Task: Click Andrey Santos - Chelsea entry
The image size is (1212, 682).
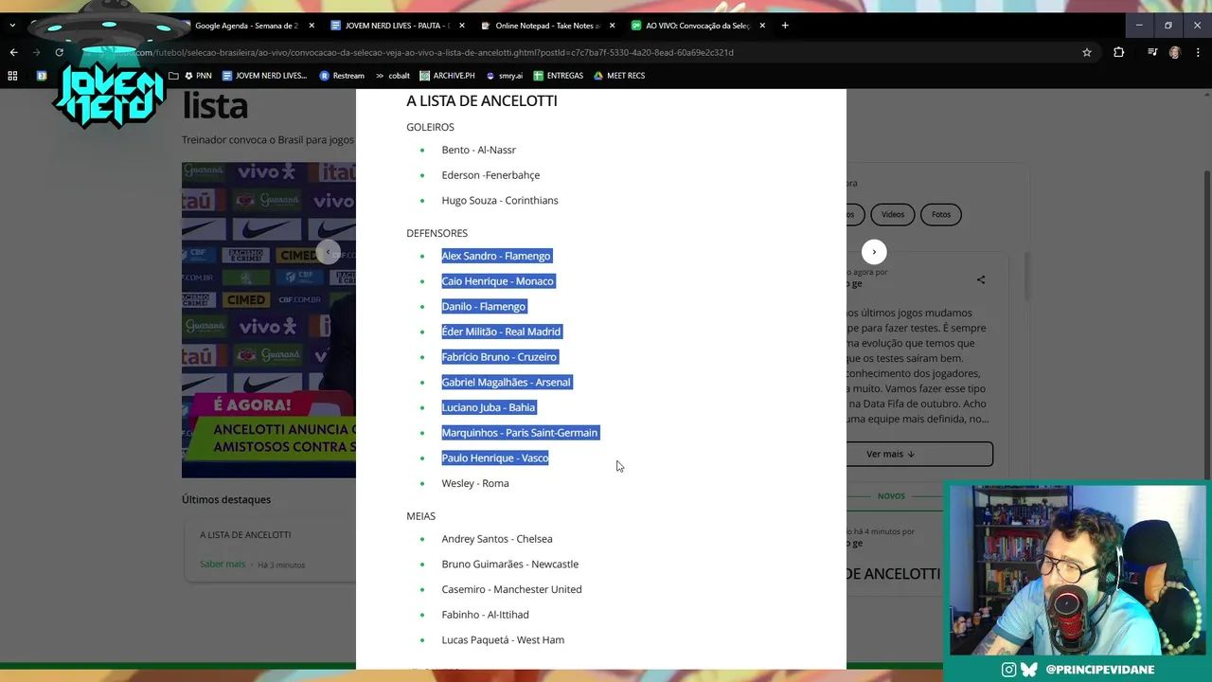Action: (x=497, y=539)
